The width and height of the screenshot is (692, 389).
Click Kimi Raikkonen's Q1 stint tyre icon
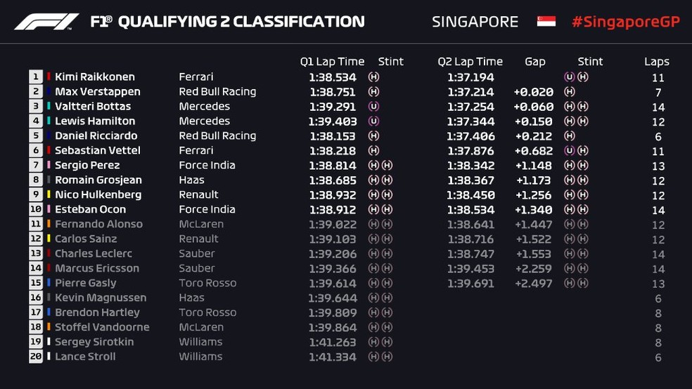click(x=374, y=77)
